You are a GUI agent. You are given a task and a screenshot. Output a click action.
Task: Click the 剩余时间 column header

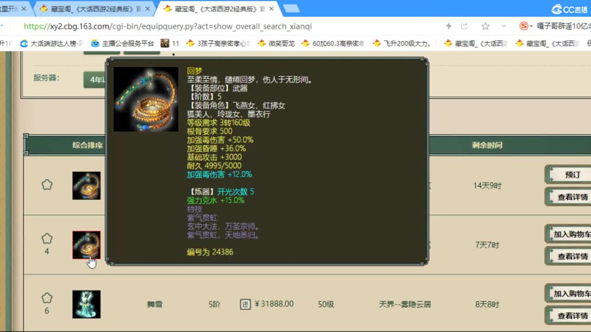click(x=487, y=145)
